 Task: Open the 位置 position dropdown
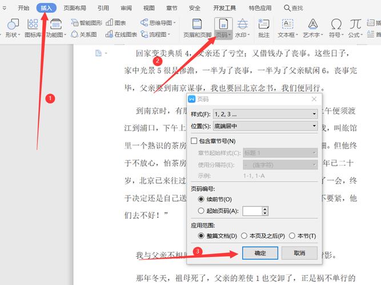point(266,126)
